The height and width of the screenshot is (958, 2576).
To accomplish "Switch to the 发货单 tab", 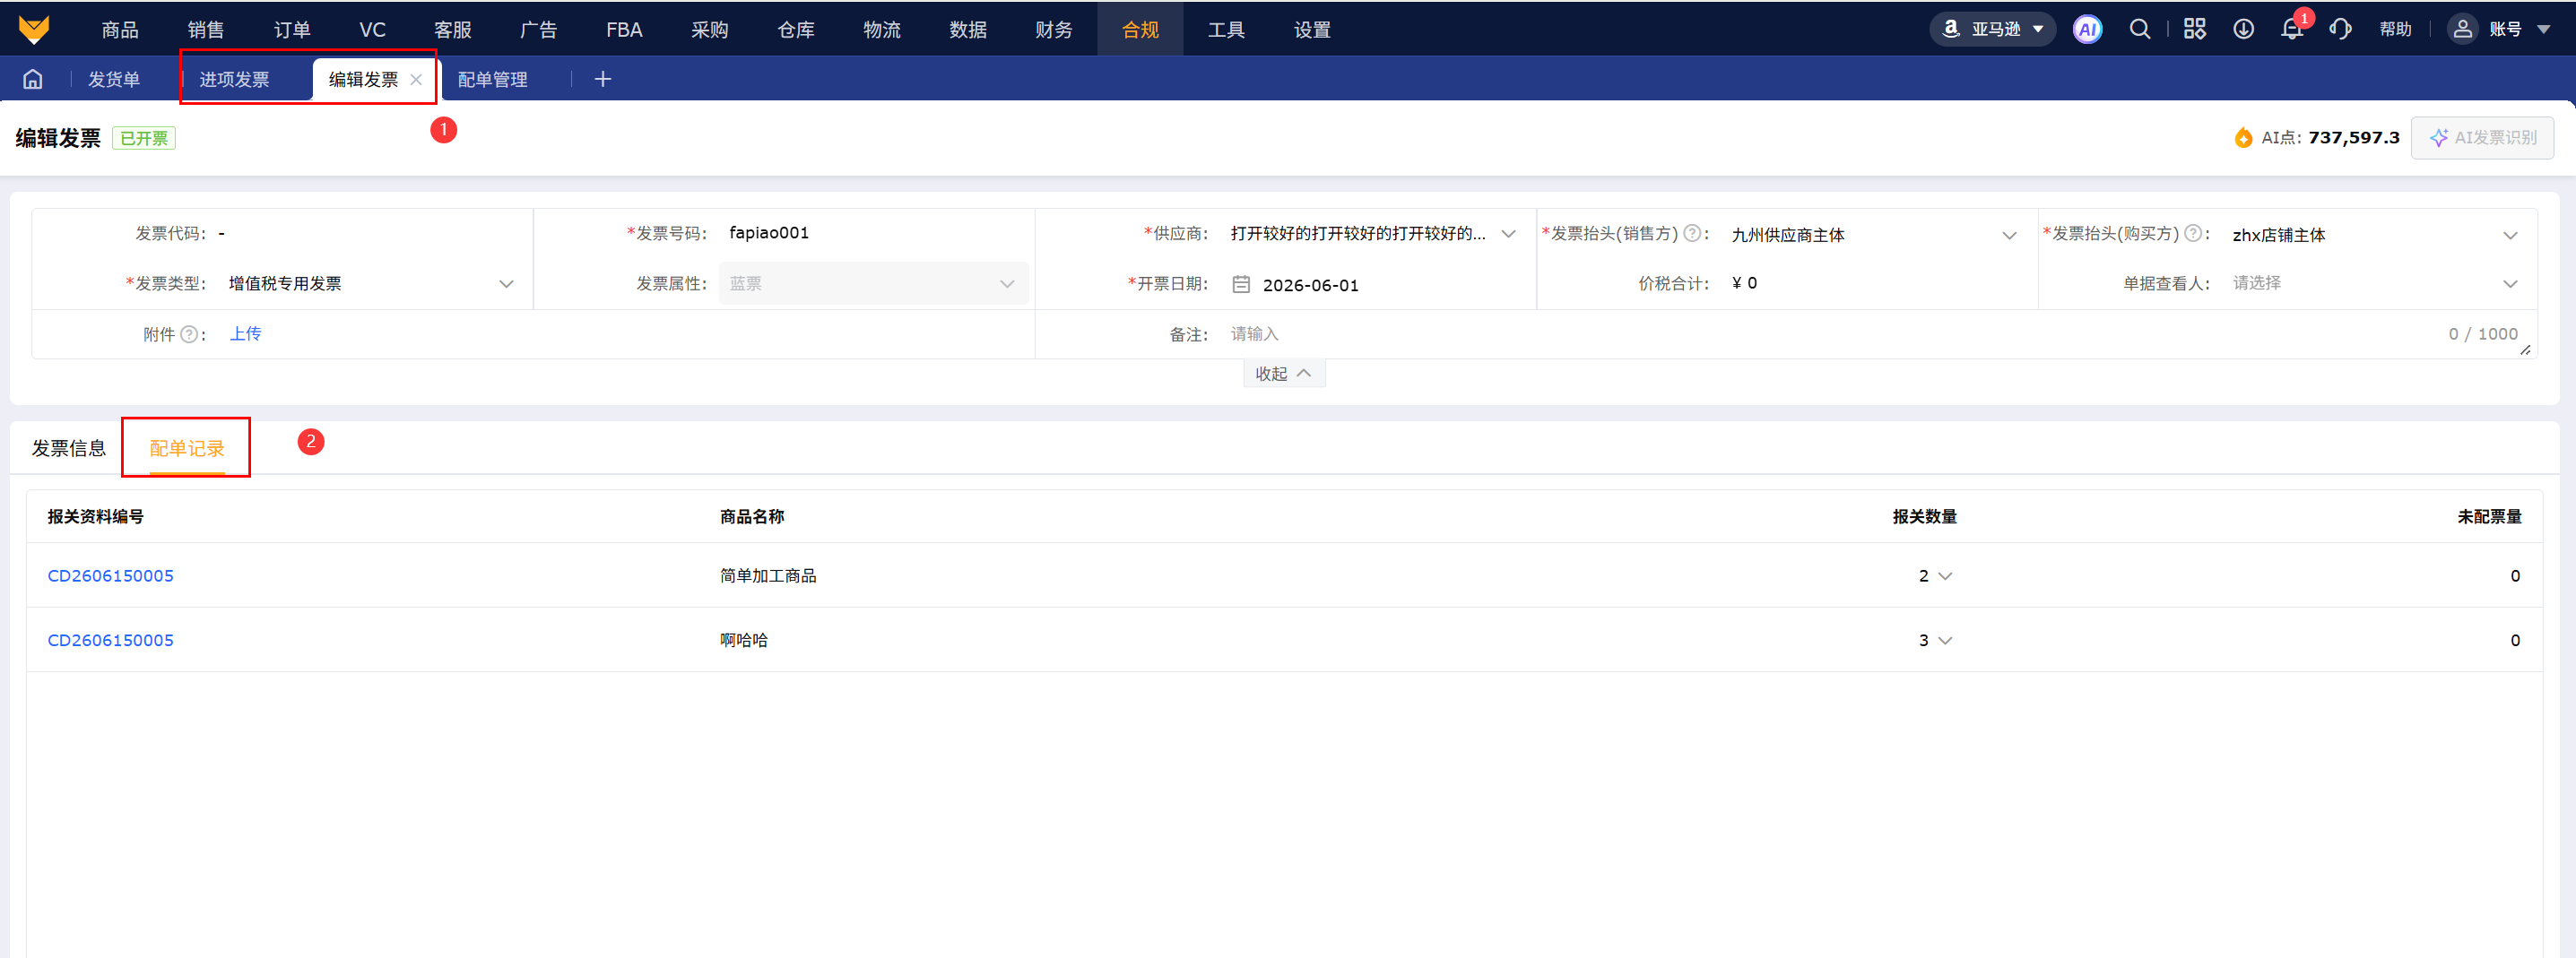I will click(x=114, y=79).
